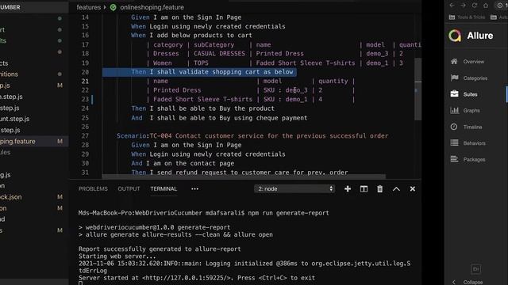Open Allure Categories flag icon
This screenshot has width=508, height=285.
coord(455,78)
